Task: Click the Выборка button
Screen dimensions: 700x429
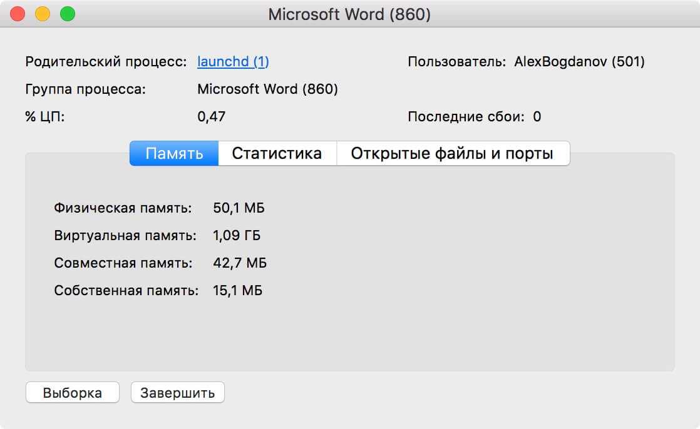Action: pos(72,393)
